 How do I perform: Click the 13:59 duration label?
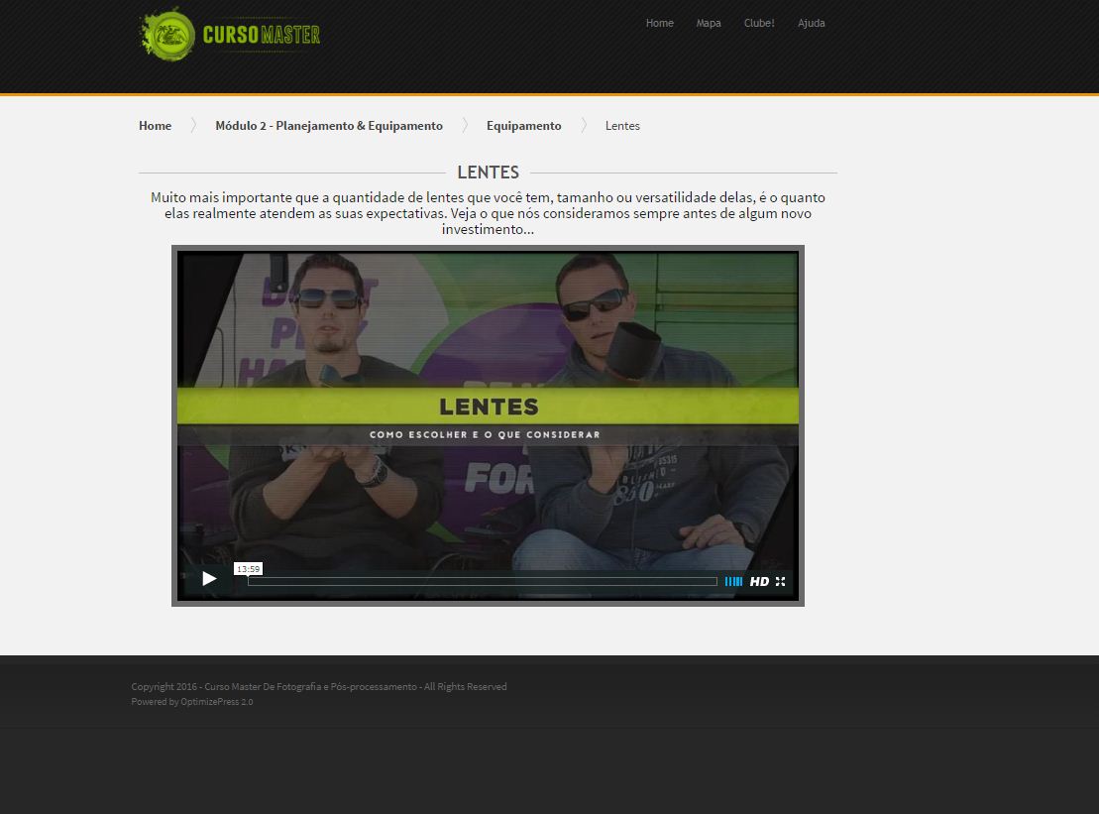(x=248, y=569)
